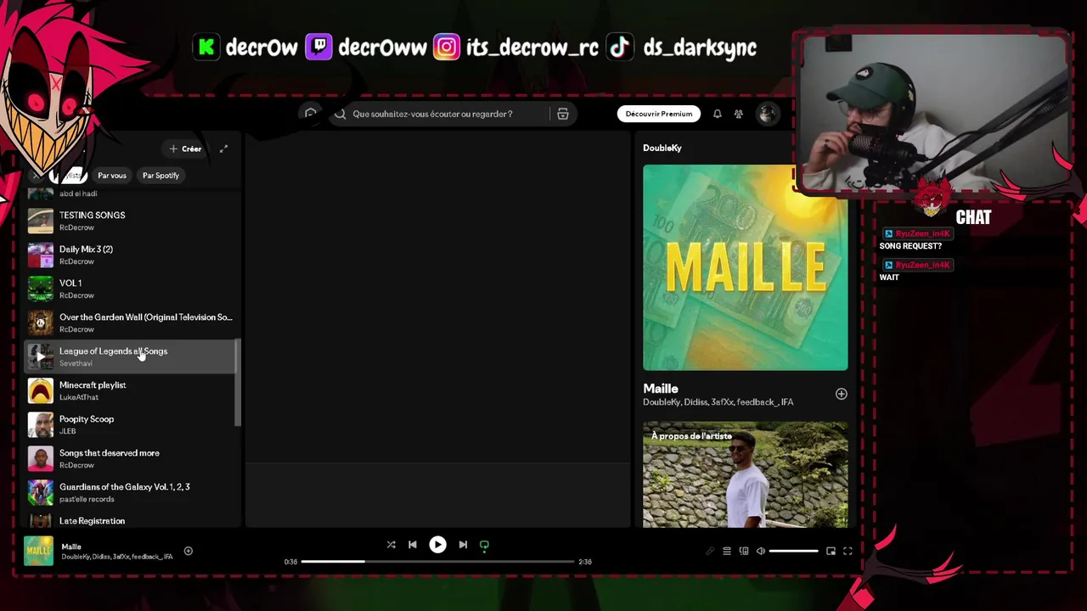
Task: Open the connect to a device icon
Action: coord(744,551)
